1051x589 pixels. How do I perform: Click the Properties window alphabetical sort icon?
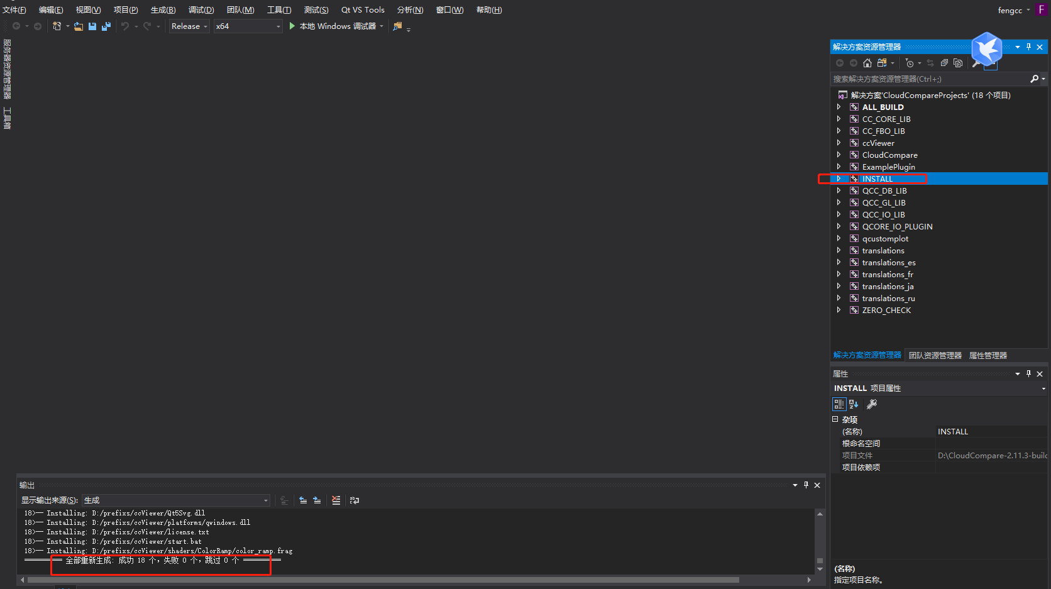coord(852,404)
